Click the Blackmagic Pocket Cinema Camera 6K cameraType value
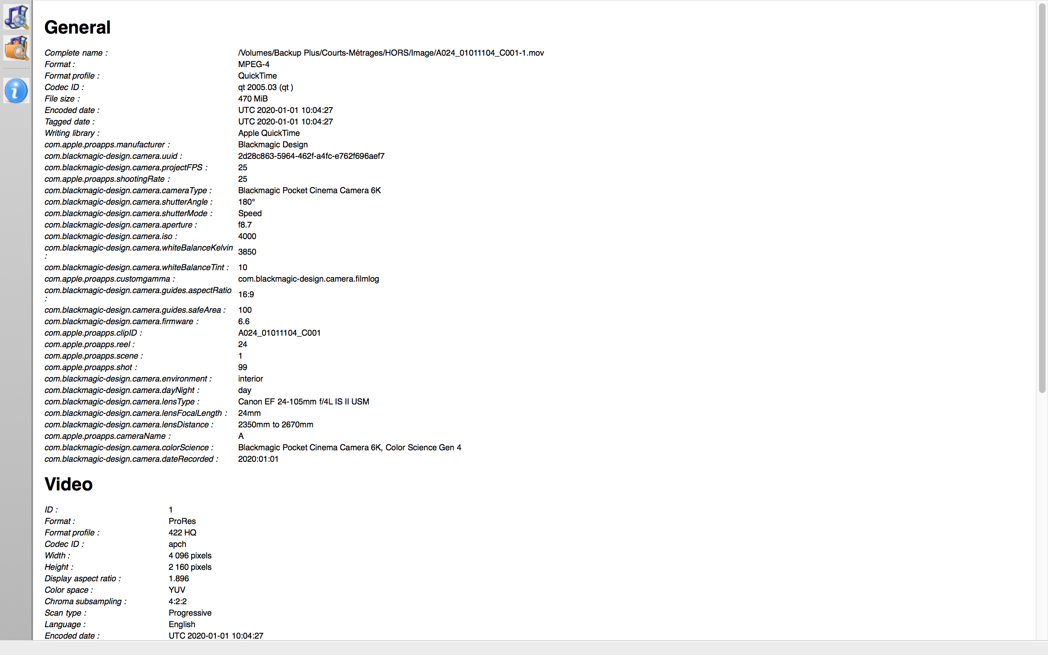Image resolution: width=1048 pixels, height=655 pixels. tap(309, 191)
